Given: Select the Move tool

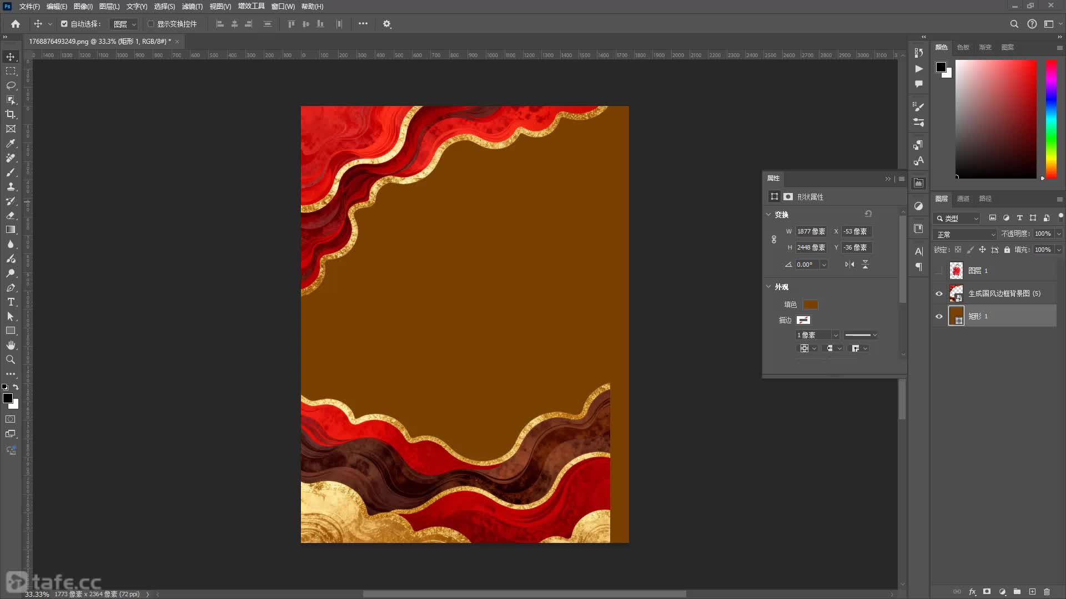Looking at the screenshot, I should click(11, 57).
